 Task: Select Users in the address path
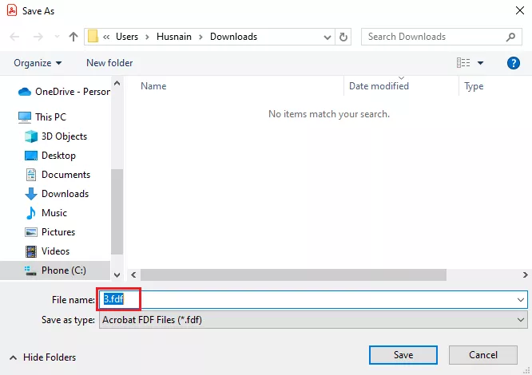[127, 37]
